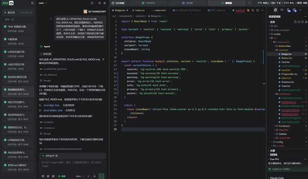This screenshot has height=179, width=308.
Task: Collapse the task list sidebar panel icon
Action: click(33, 3)
